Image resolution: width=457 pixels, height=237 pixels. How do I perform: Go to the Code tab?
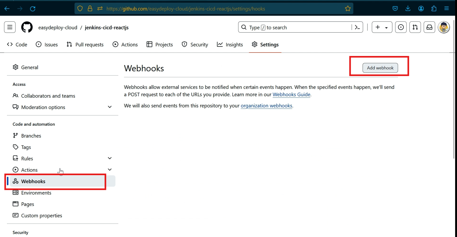pos(17,45)
